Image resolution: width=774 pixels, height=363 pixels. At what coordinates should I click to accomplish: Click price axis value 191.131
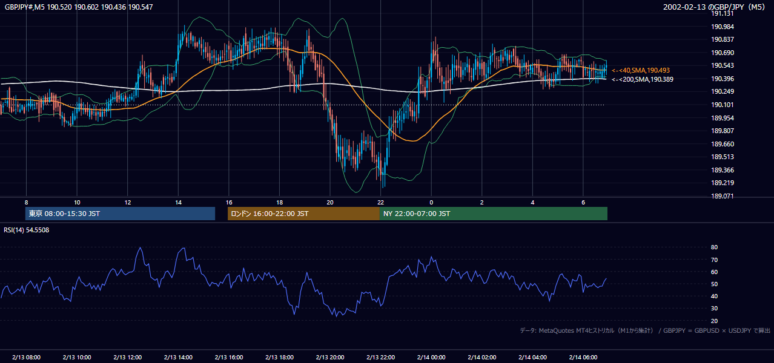click(x=724, y=13)
